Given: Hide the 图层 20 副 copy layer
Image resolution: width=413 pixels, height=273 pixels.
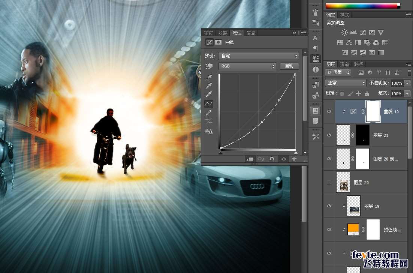Looking at the screenshot, I should [329, 159].
